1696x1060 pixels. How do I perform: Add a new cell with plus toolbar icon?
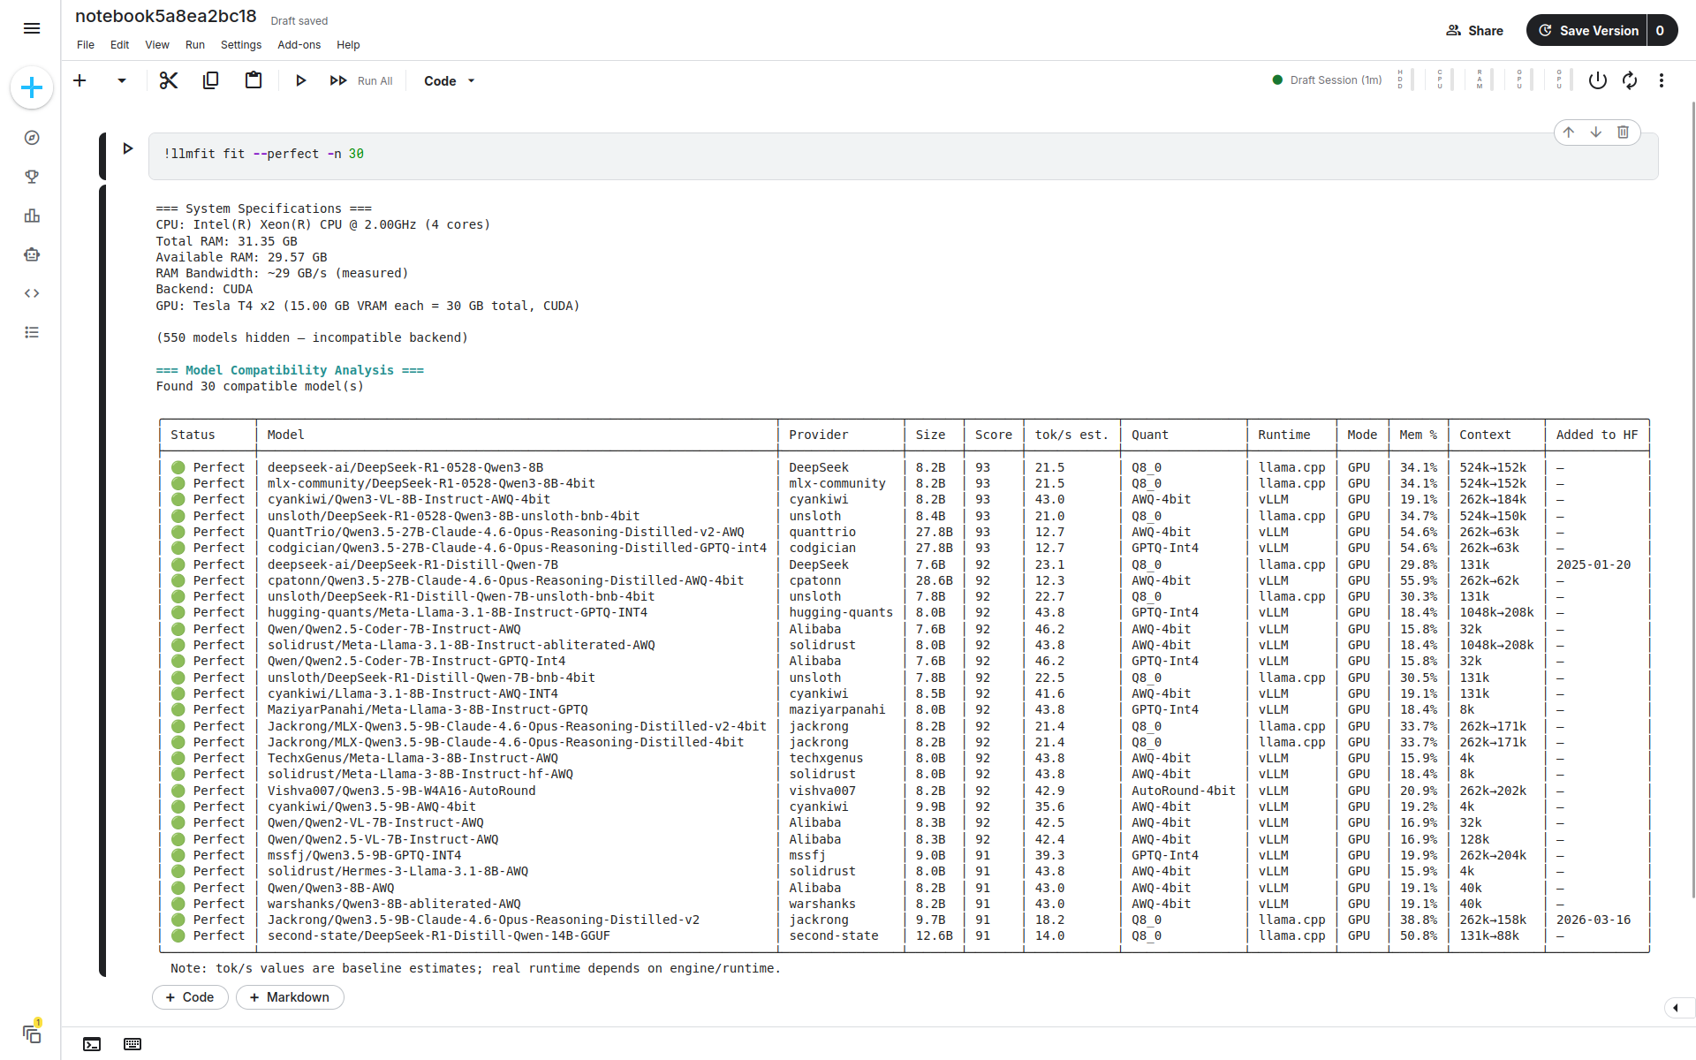79,80
